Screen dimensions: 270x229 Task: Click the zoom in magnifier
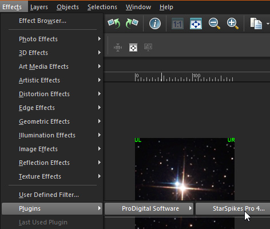tap(233, 24)
